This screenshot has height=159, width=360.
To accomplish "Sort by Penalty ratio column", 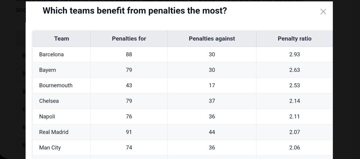I will [294, 39].
